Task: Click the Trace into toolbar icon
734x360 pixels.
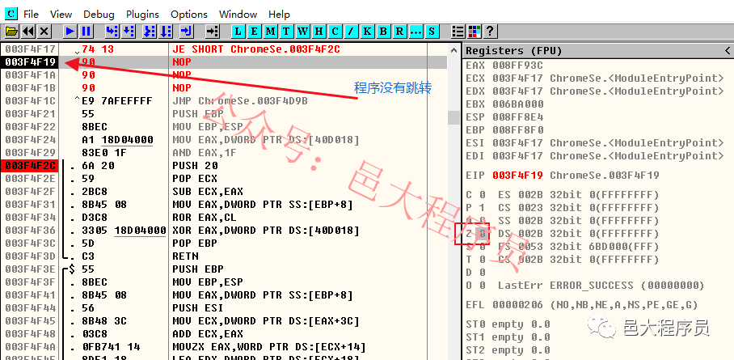Action: pos(150,32)
